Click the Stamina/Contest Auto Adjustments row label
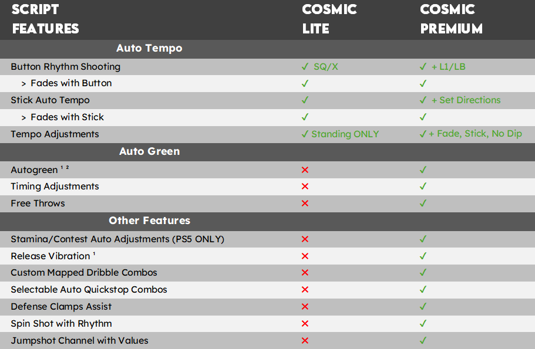This screenshot has width=535, height=349. point(117,239)
